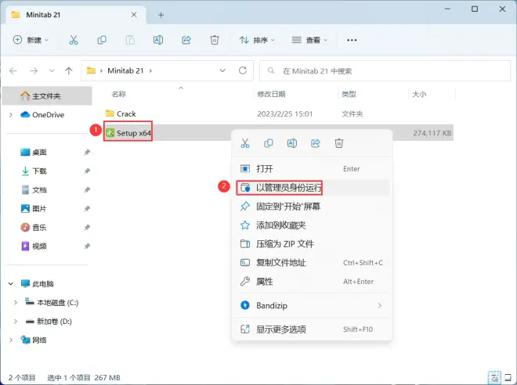The width and height of the screenshot is (517, 385).
Task: Sort by 类型 column header
Action: [349, 94]
